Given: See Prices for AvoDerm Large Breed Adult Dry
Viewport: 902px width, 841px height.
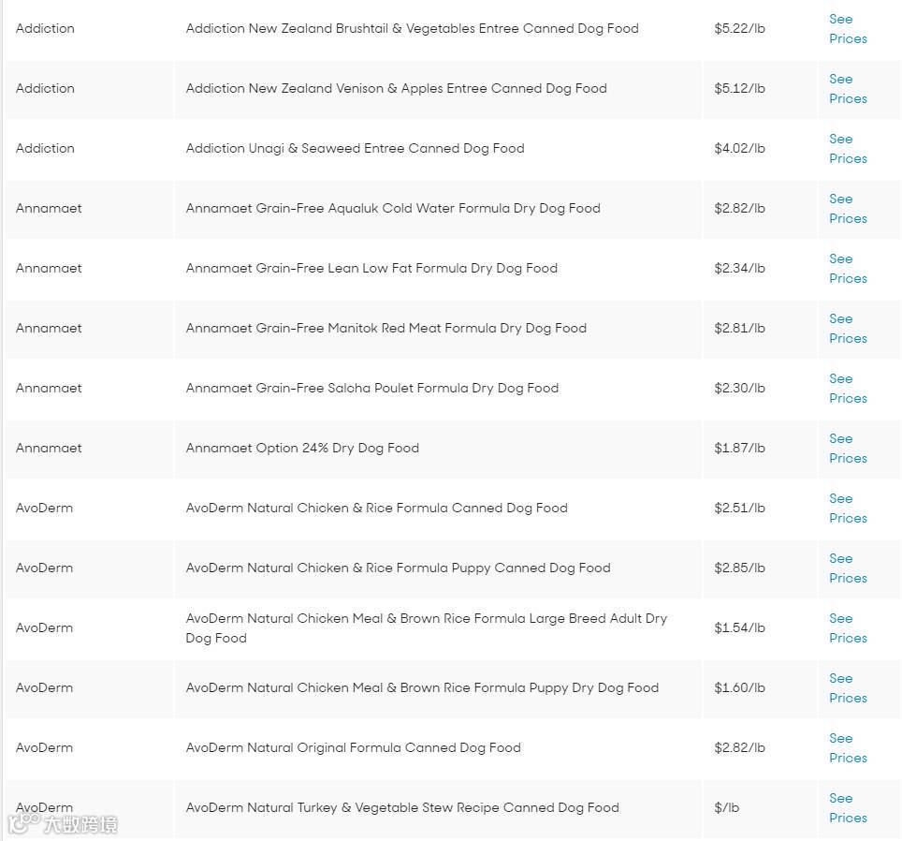Looking at the screenshot, I should (x=848, y=627).
